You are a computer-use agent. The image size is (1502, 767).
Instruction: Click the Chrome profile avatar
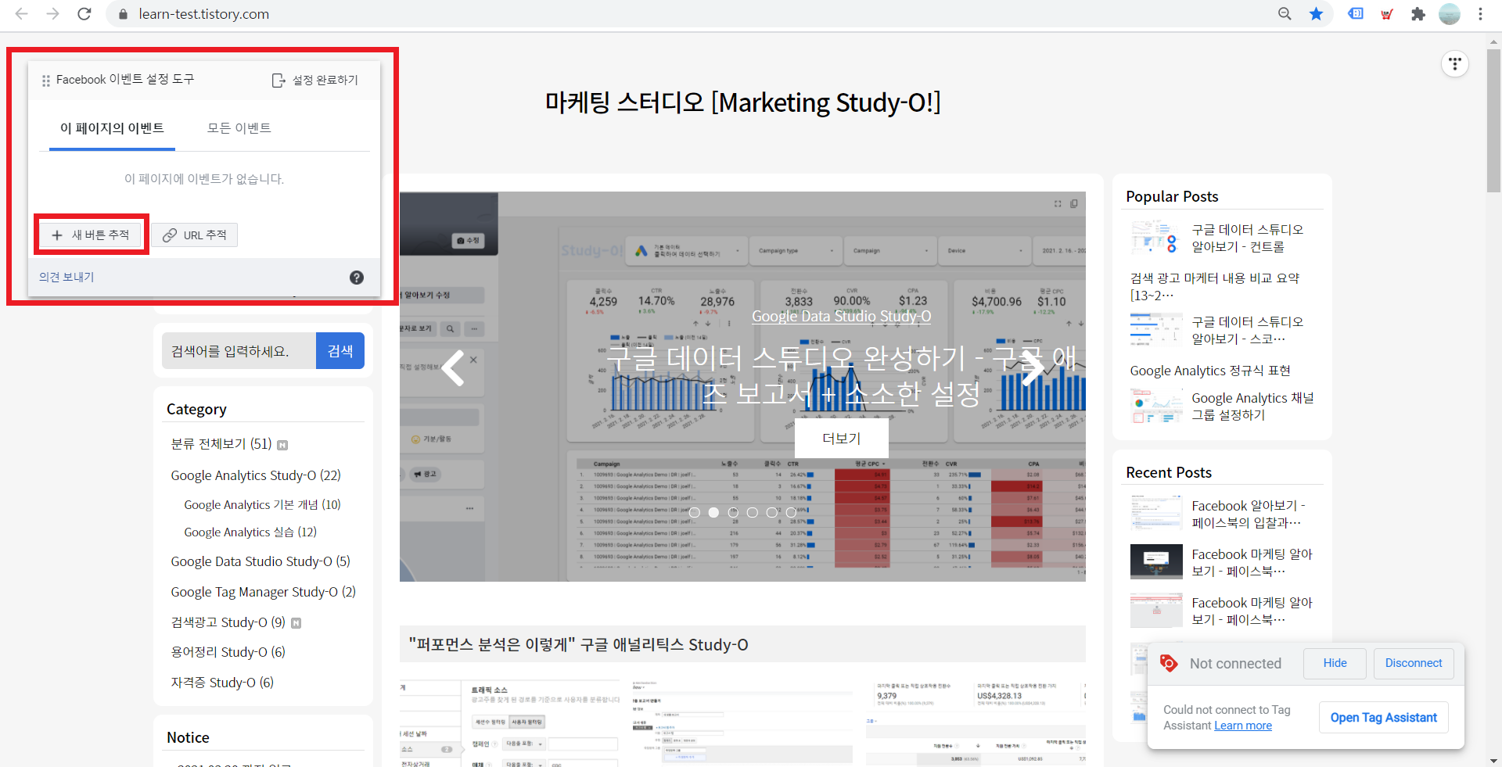pyautogui.click(x=1450, y=14)
